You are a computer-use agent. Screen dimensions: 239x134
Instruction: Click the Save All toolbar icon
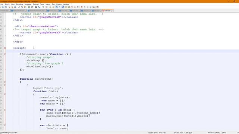pyautogui.click(x=6, y=7)
